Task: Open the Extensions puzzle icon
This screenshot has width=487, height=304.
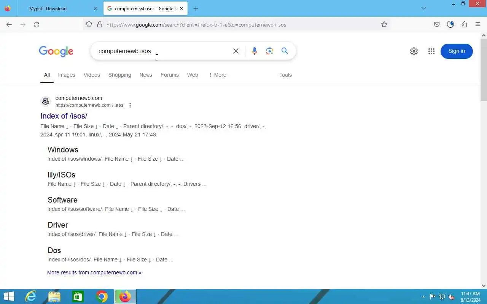Action: pos(464,25)
